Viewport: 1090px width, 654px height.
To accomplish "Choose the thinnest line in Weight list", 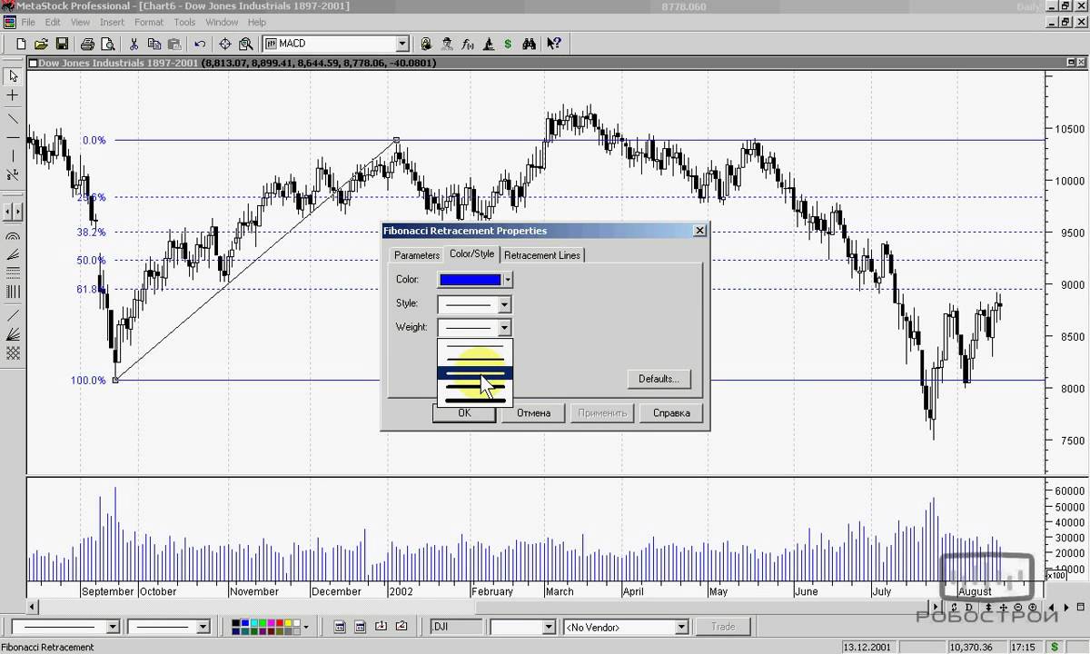I will [475, 347].
